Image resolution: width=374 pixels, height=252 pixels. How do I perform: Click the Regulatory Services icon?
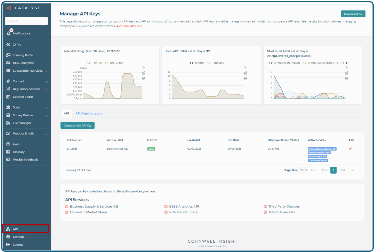8,89
